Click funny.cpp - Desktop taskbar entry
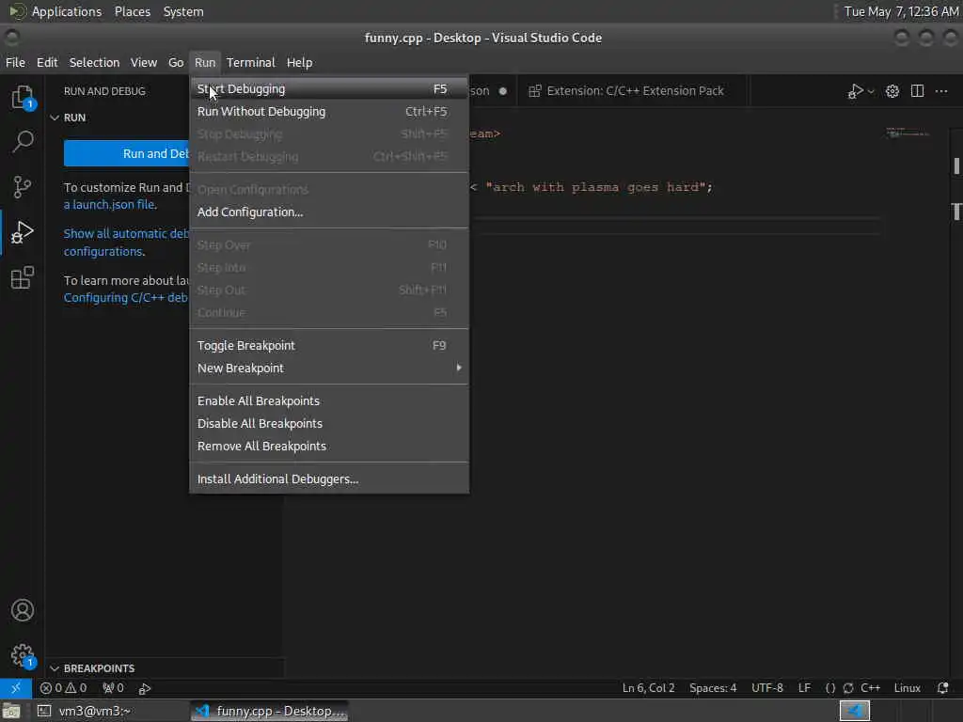 tap(270, 711)
